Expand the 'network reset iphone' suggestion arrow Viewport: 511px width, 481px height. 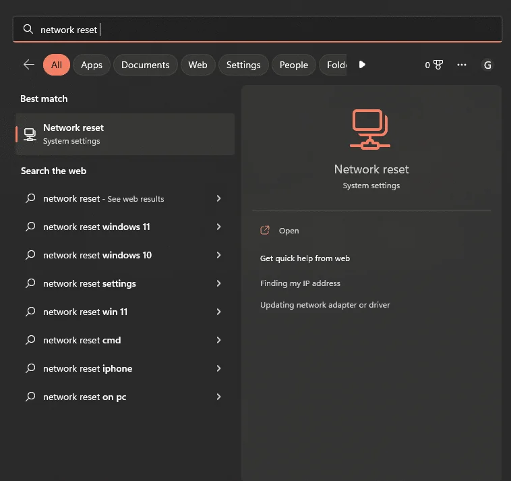point(218,369)
